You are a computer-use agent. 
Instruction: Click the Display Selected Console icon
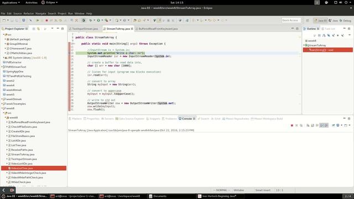click(338, 125)
